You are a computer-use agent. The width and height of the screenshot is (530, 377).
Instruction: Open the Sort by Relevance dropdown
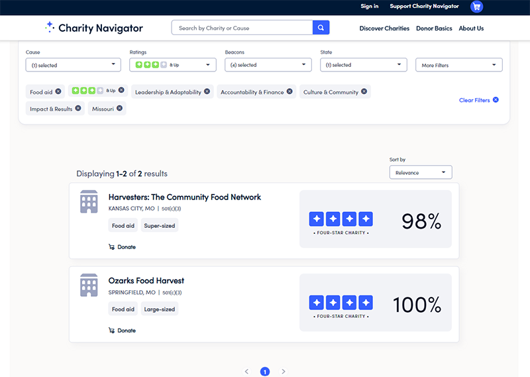coord(420,172)
